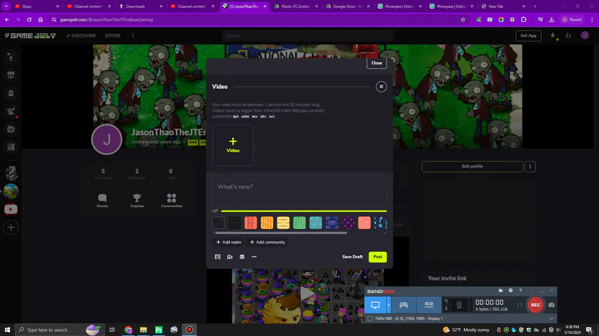The height and width of the screenshot is (336, 599).
Task: Take a Bandicam screenshot with camera icon
Action: point(551,305)
